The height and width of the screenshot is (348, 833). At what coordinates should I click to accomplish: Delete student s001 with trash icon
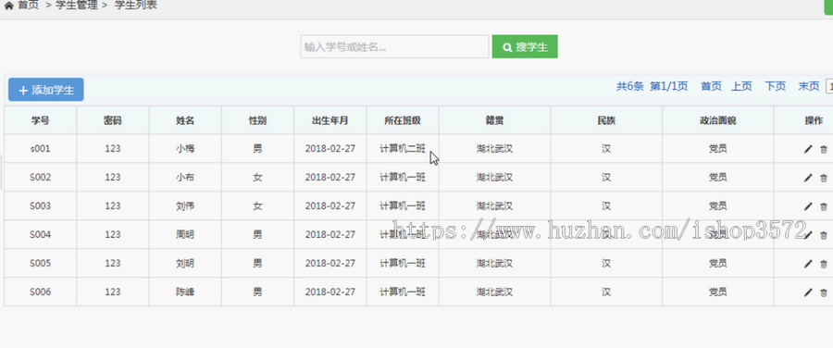pyautogui.click(x=824, y=149)
